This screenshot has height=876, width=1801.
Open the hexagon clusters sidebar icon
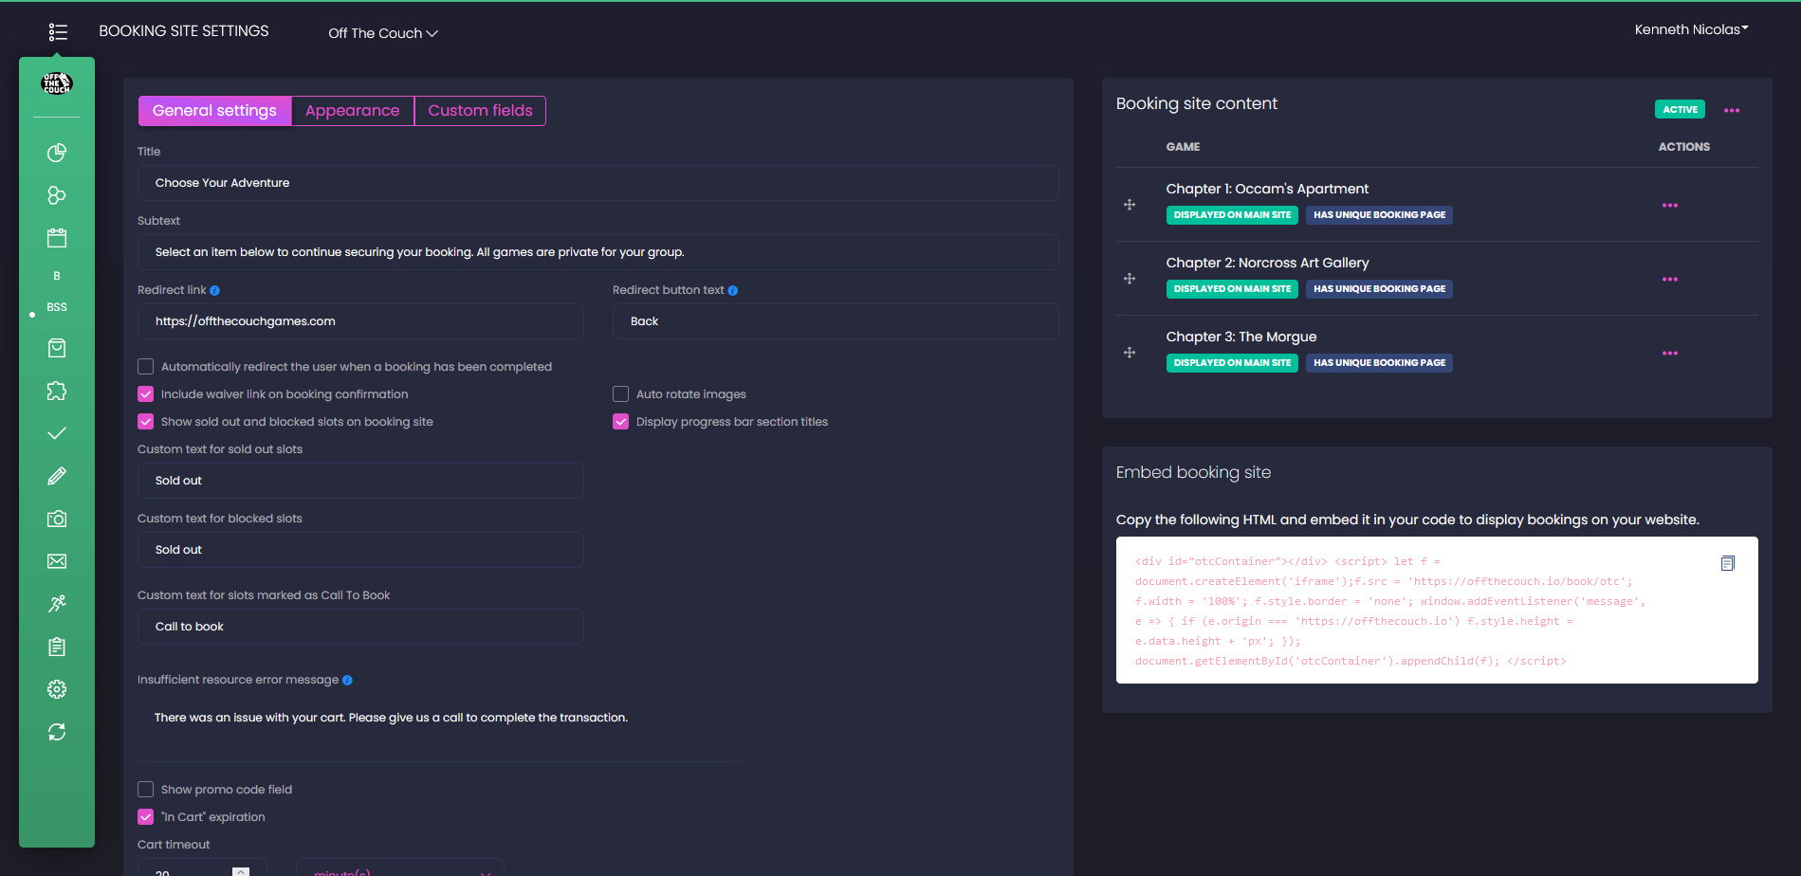coord(57,195)
